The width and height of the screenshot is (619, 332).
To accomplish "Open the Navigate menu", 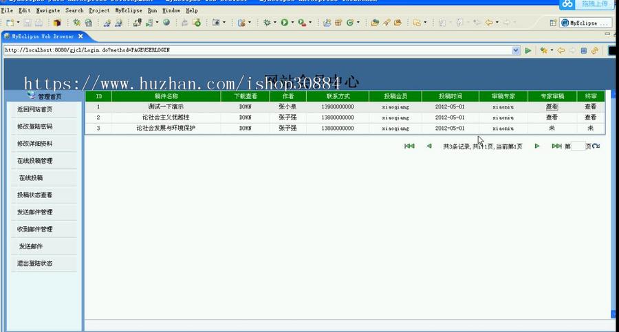I will 47,11.
